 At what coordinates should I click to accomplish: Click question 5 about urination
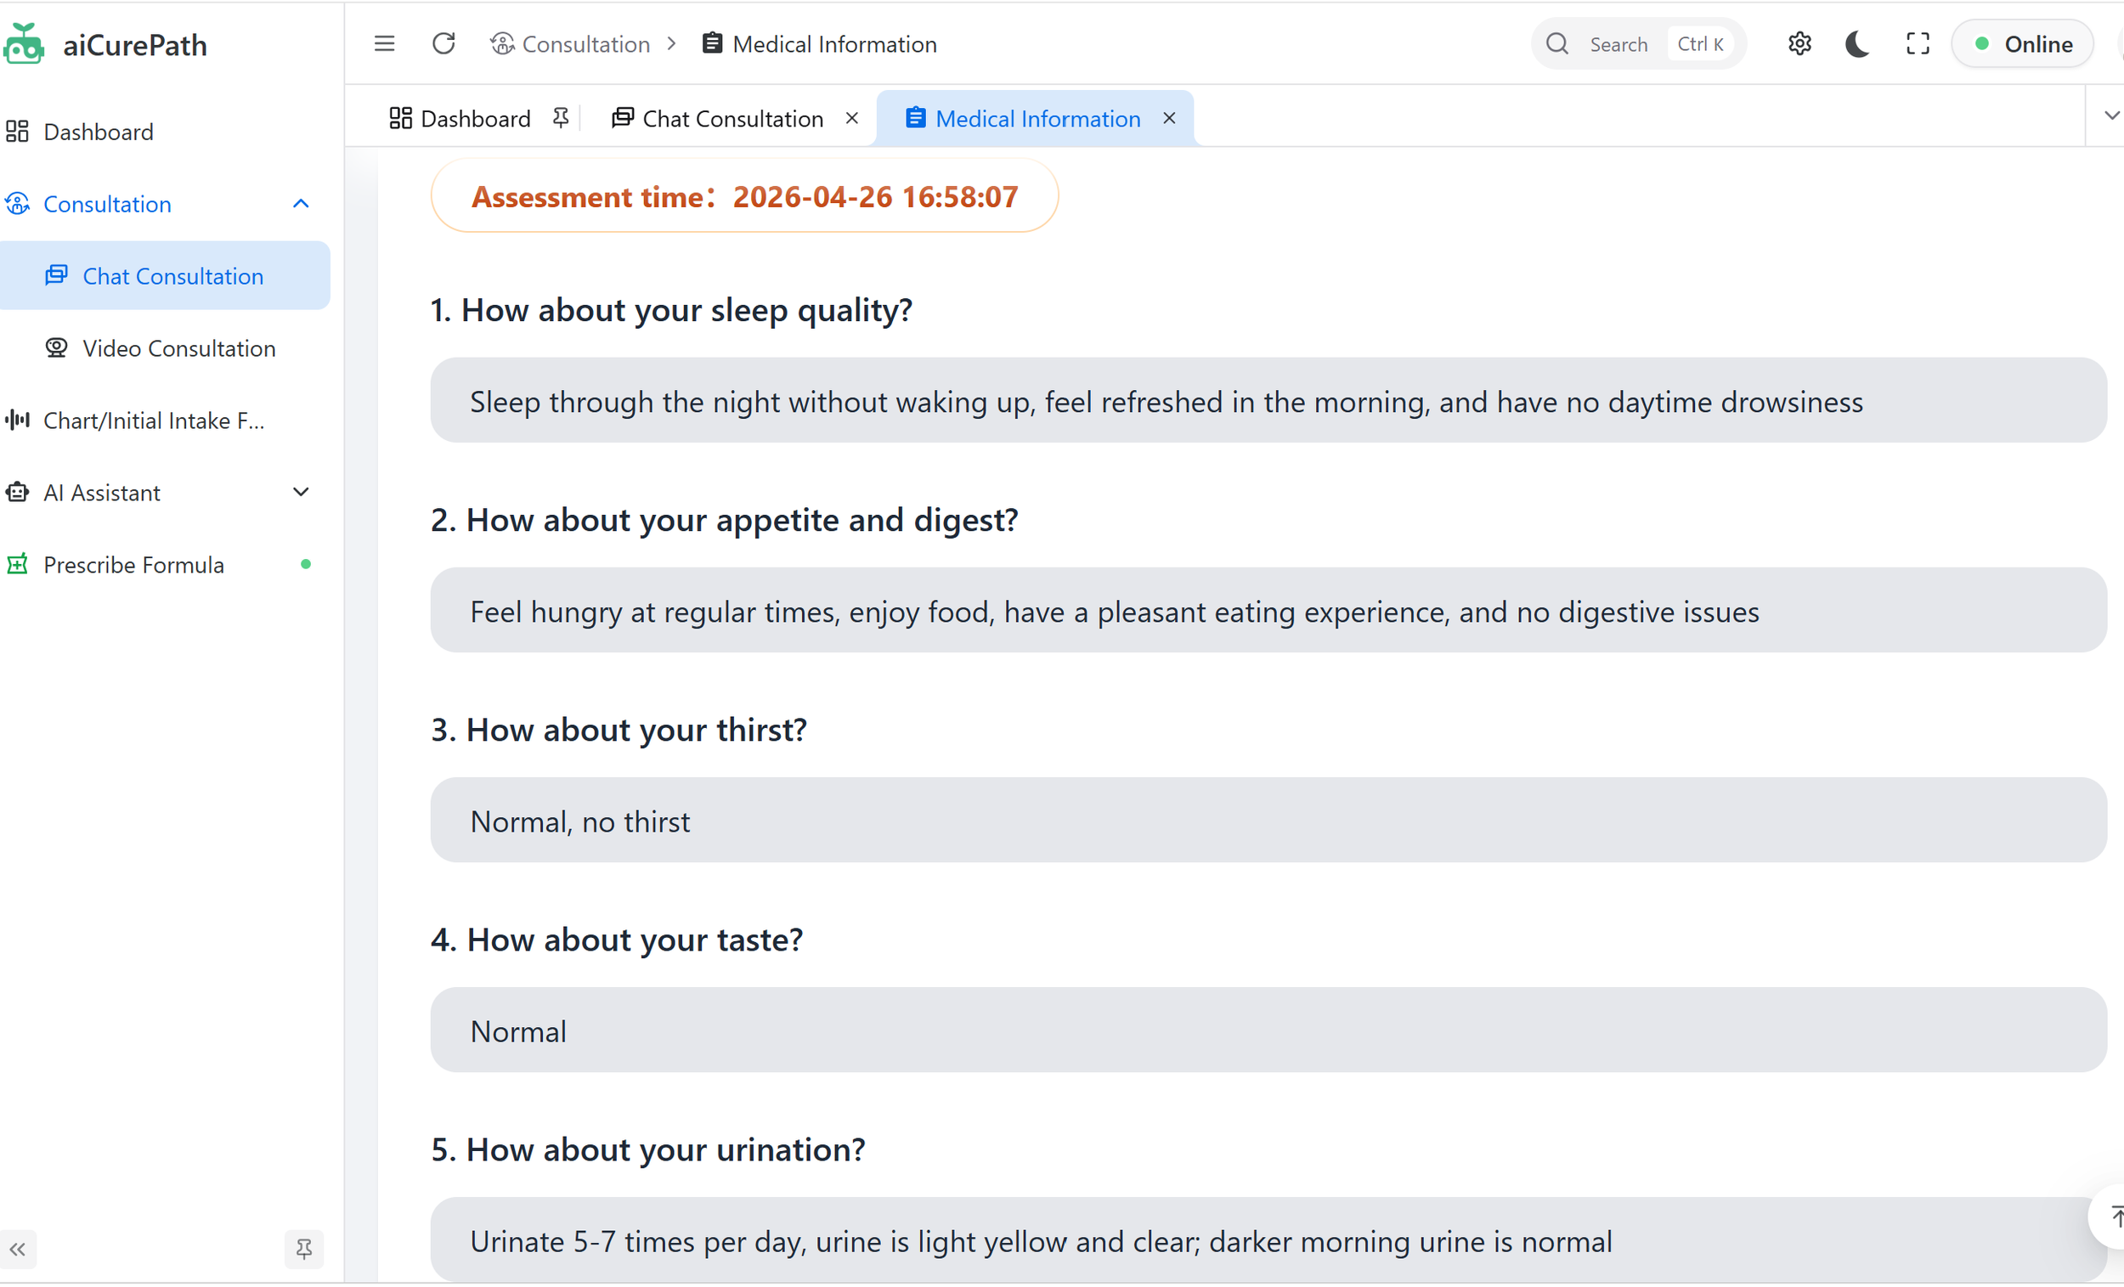648,1151
